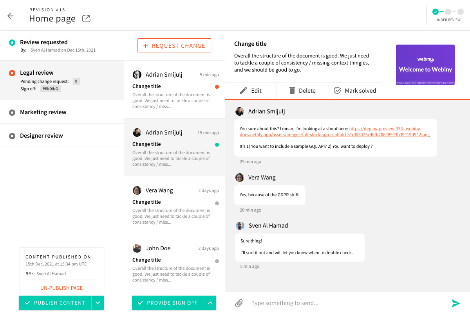Collapse the Provide Sign Off chevron

point(210,303)
